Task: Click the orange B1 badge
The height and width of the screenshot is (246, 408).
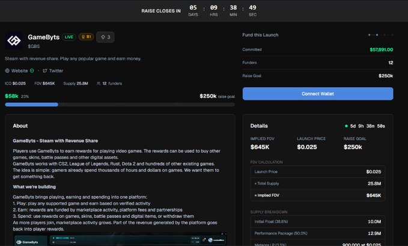Action: [x=86, y=37]
